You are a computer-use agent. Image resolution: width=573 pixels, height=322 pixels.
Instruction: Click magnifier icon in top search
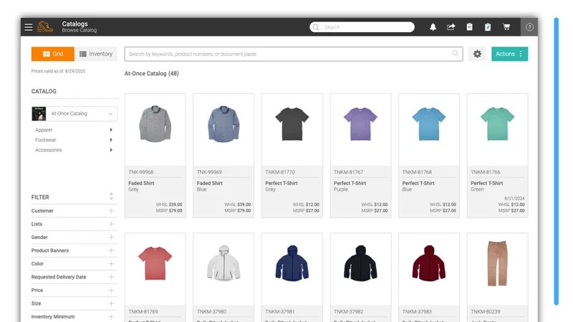click(316, 27)
